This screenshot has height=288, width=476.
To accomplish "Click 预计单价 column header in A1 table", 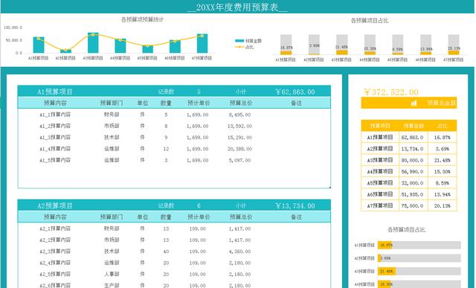I will pyautogui.click(x=199, y=103).
